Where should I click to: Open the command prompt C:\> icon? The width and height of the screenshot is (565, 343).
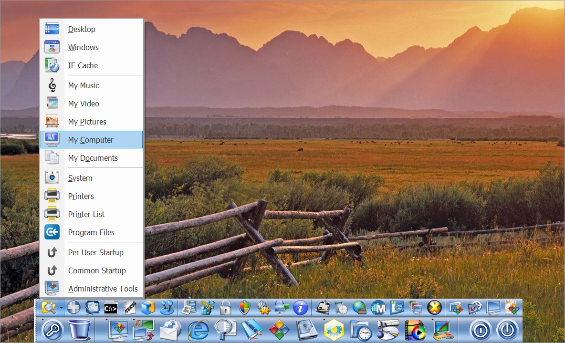pyautogui.click(x=111, y=308)
